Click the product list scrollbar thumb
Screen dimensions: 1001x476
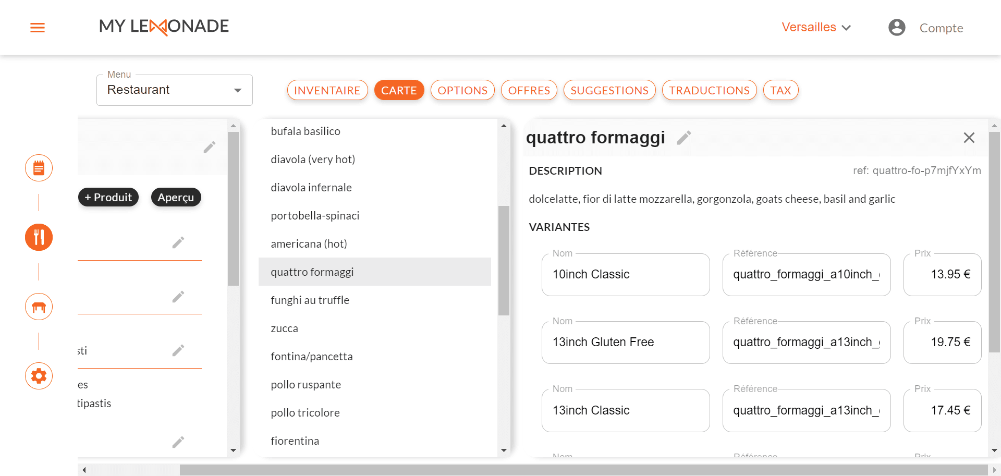pos(504,261)
